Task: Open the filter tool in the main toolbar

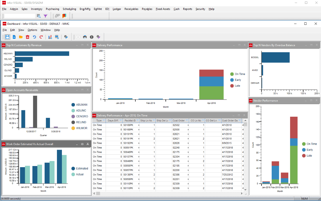Action: [45, 16]
